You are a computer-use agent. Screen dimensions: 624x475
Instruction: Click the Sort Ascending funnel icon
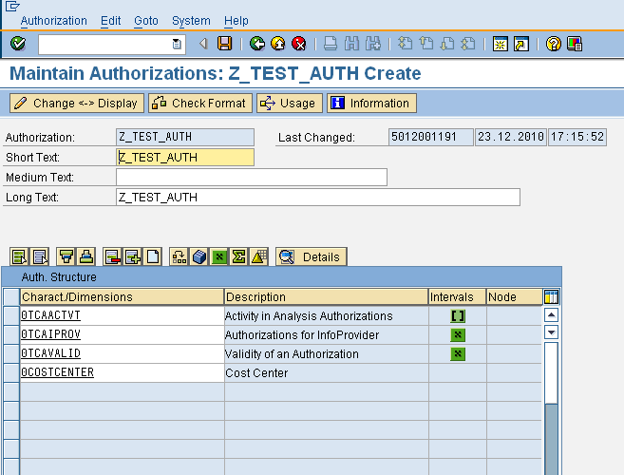66,256
